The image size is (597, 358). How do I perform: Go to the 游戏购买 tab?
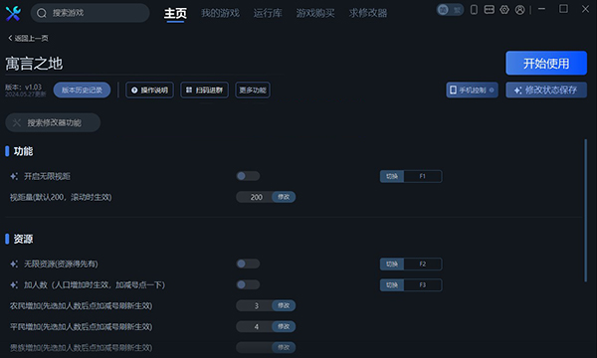click(x=315, y=13)
